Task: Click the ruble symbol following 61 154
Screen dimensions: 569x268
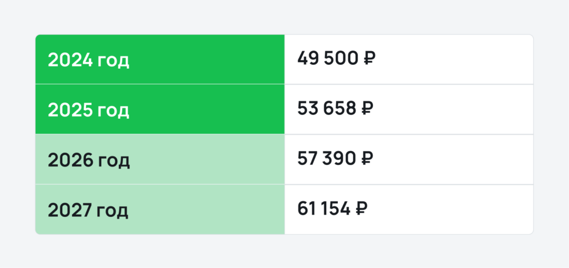Action: (x=361, y=209)
